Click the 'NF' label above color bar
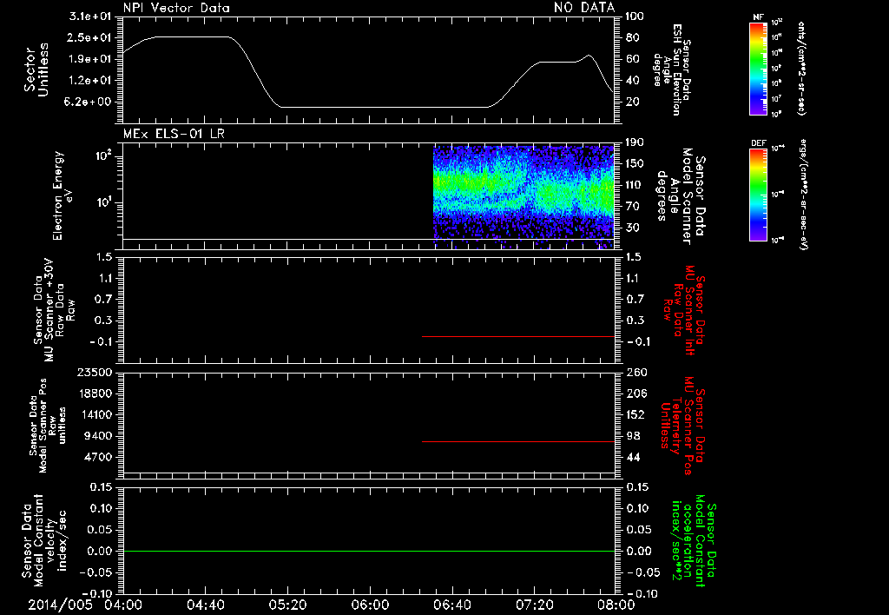Screen dimensions: 889x615 coord(758,18)
